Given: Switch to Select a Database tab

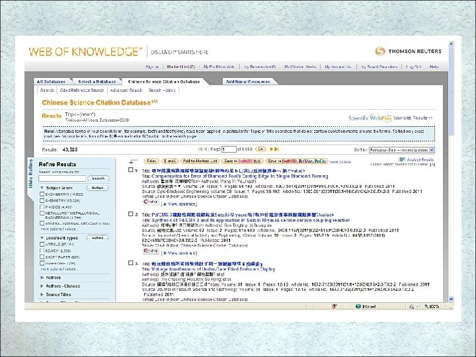Looking at the screenshot, I should point(97,82).
